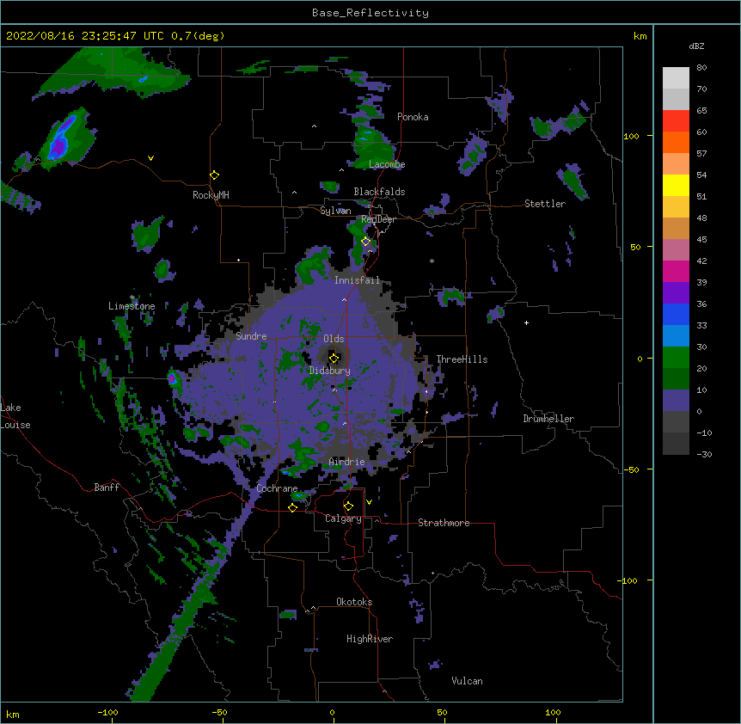Click the yellow V marker northwest of RockyMH
Image resolution: width=741 pixels, height=724 pixels.
pos(150,158)
